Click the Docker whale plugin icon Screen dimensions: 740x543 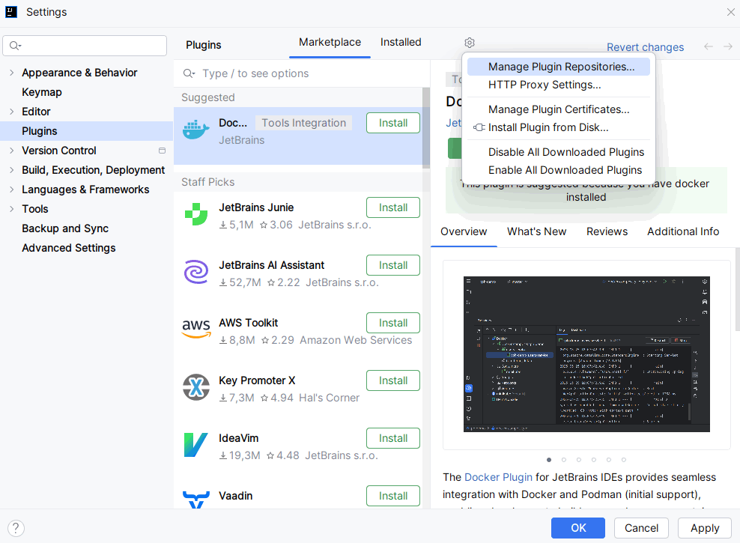pyautogui.click(x=196, y=131)
